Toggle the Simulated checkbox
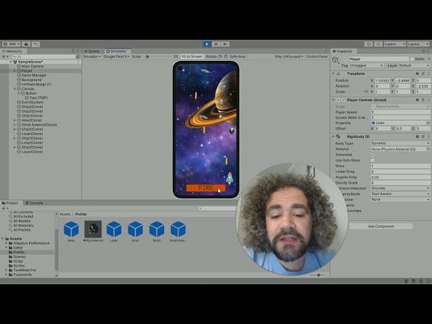The height and width of the screenshot is (324, 432). (373, 155)
